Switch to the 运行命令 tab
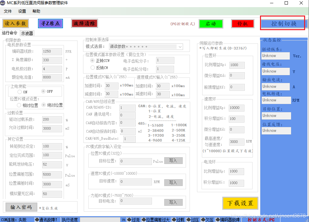This screenshot has width=309, height=222. tap(10, 33)
